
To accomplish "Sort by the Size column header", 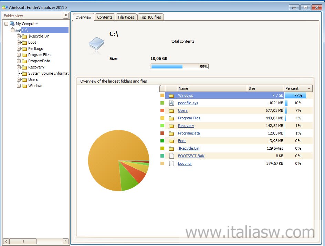I will (x=265, y=88).
